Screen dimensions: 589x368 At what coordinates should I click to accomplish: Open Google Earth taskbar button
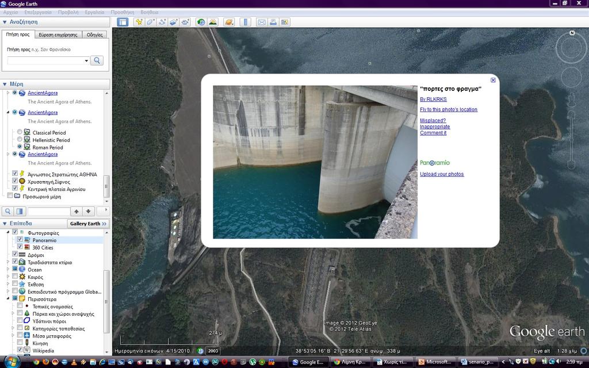click(x=308, y=362)
